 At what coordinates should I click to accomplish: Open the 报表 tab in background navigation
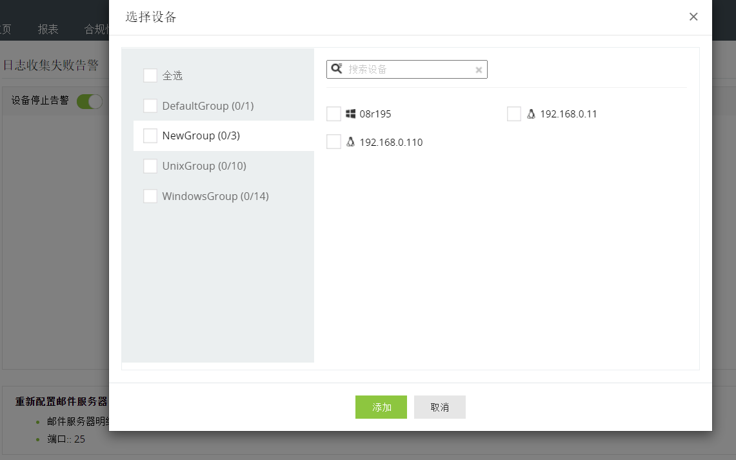click(x=48, y=29)
